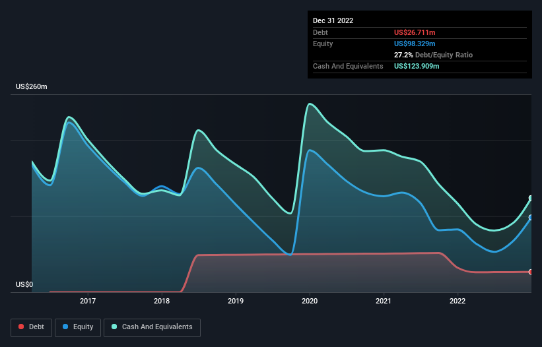Toggle Cash And Equivalents legend button
The width and height of the screenshot is (542, 347).
click(152, 327)
